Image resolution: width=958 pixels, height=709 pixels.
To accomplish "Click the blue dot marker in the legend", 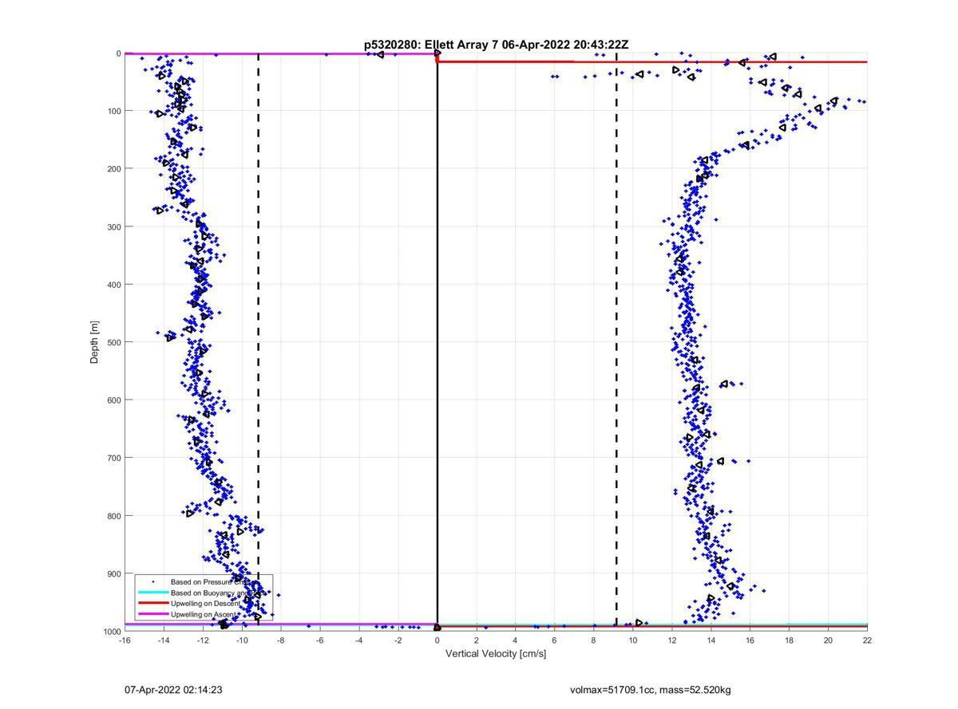I will pyautogui.click(x=152, y=582).
